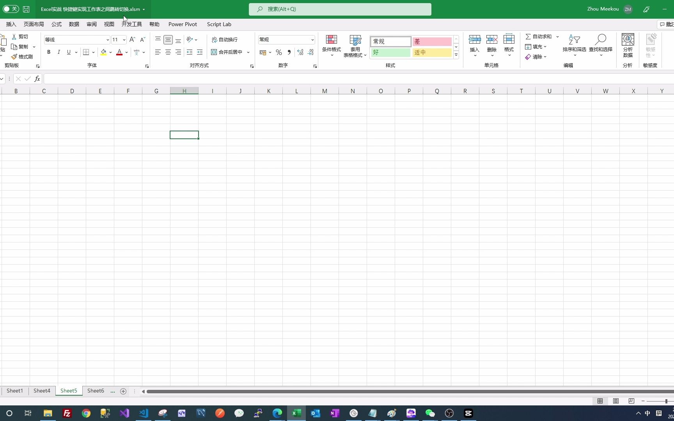This screenshot has height=421, width=674.
Task: Click the text orientation icon
Action: 190,40
